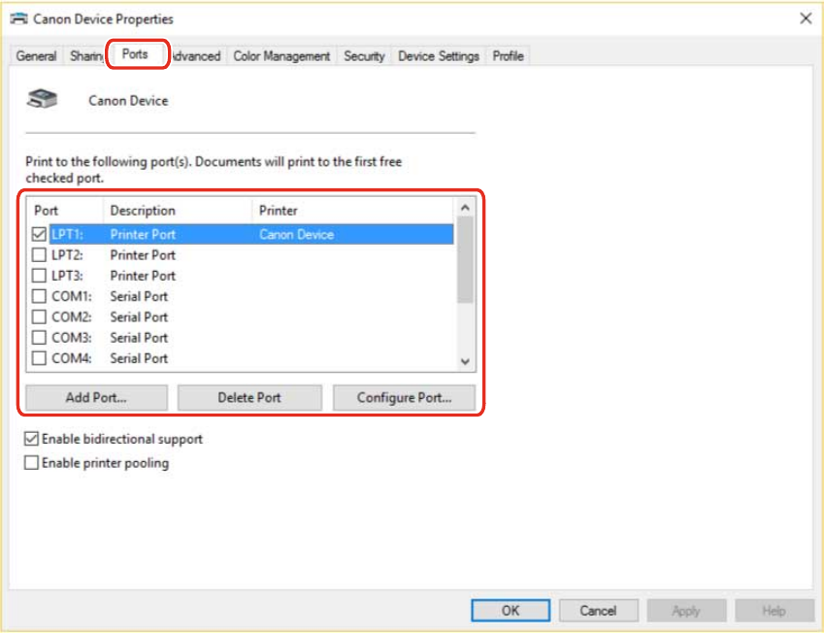Sort by the Port column header
Image resolution: width=824 pixels, height=633 pixels.
pos(65,211)
